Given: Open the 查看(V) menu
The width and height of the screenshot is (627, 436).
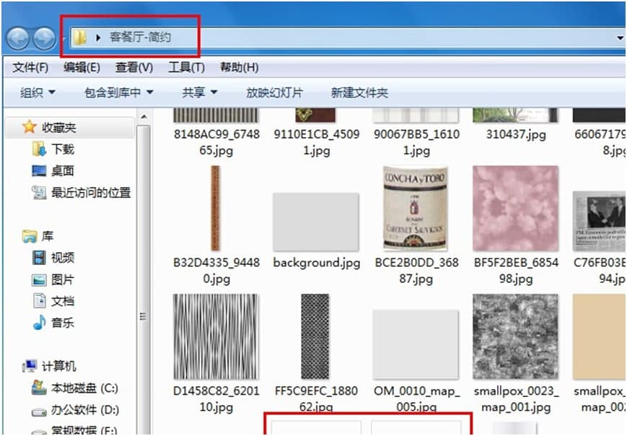Looking at the screenshot, I should coord(134,67).
